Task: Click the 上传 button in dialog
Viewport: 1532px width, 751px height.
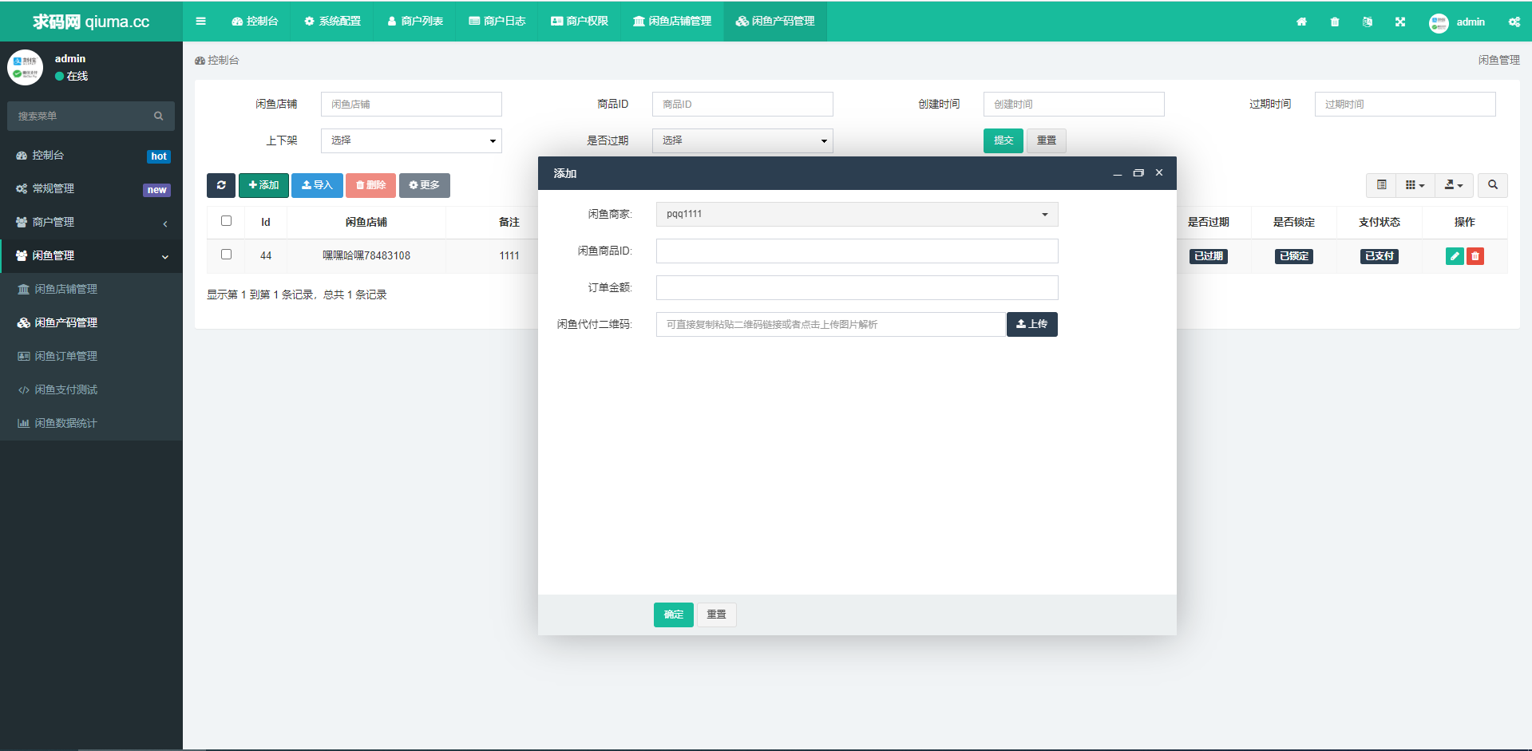Action: [1032, 324]
